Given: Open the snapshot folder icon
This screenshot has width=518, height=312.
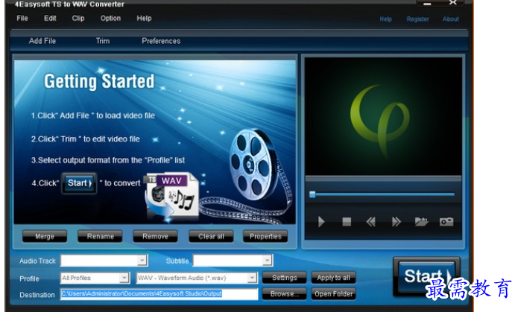Looking at the screenshot, I should [421, 222].
